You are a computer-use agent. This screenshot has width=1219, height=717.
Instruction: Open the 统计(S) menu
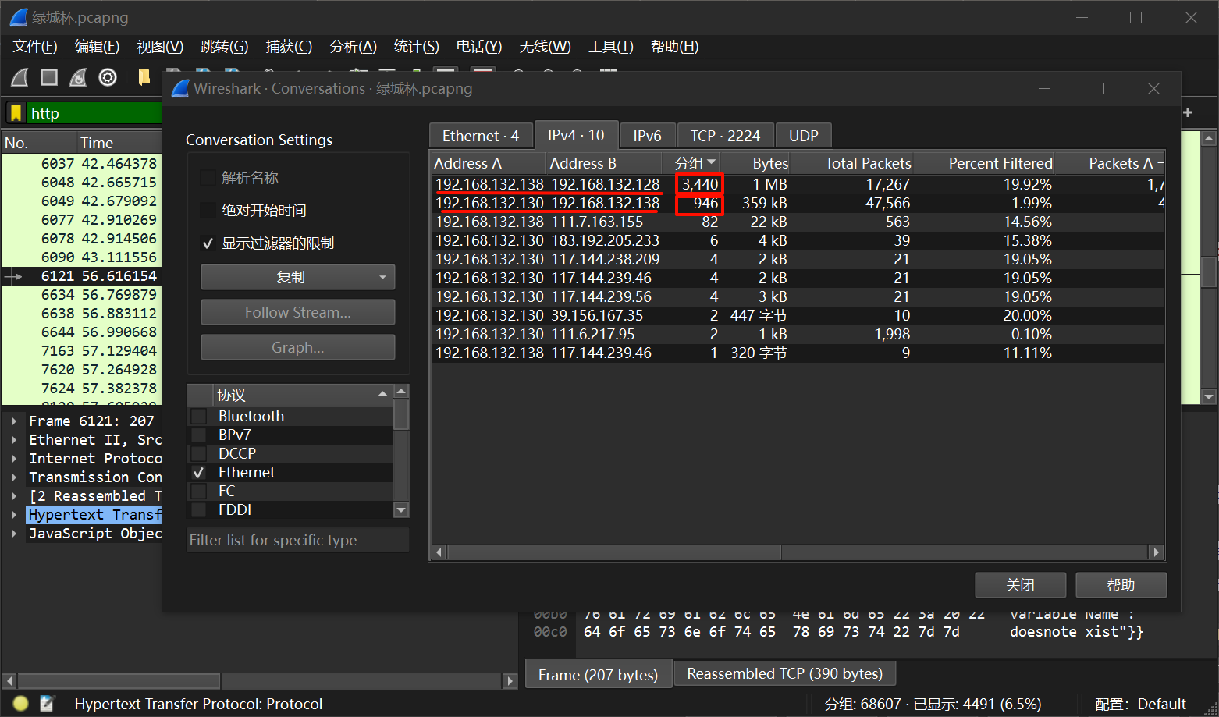(416, 47)
